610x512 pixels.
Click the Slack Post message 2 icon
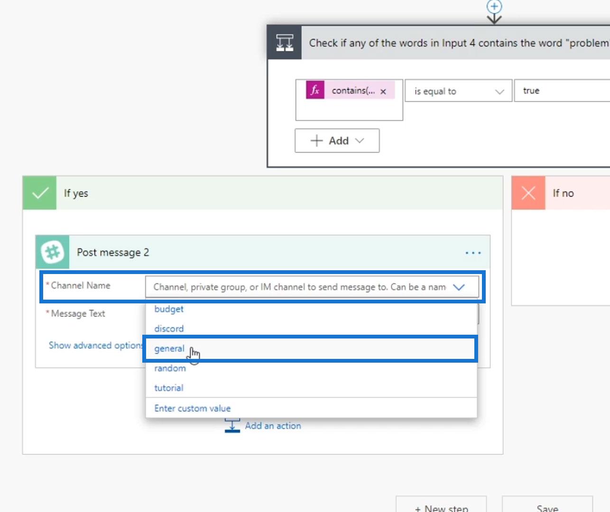[53, 252]
